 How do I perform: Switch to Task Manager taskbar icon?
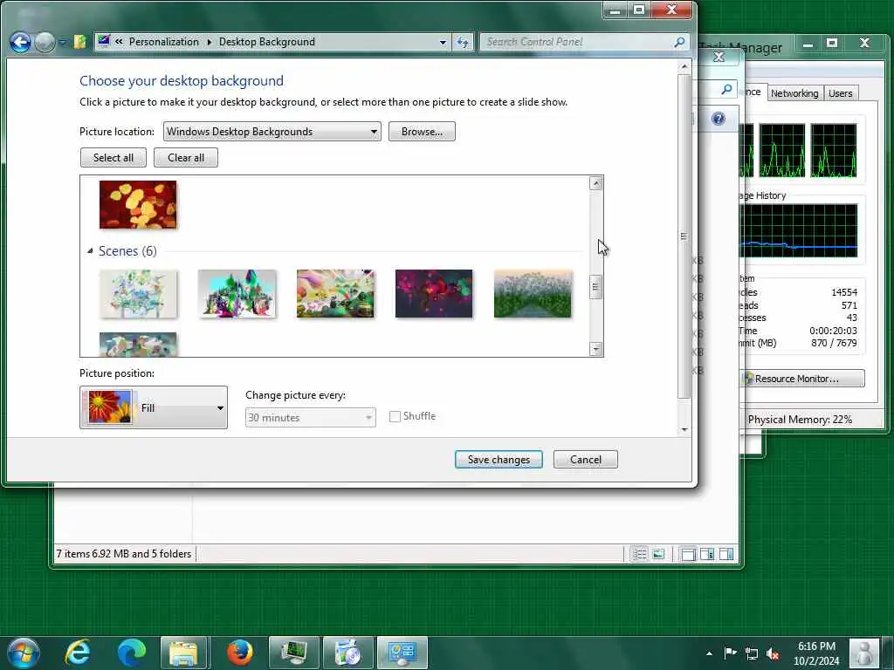(293, 653)
